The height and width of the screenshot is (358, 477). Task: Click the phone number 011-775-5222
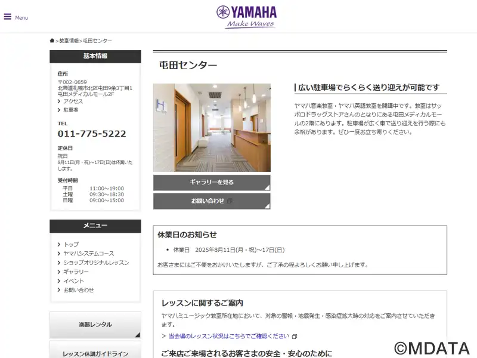click(x=92, y=134)
